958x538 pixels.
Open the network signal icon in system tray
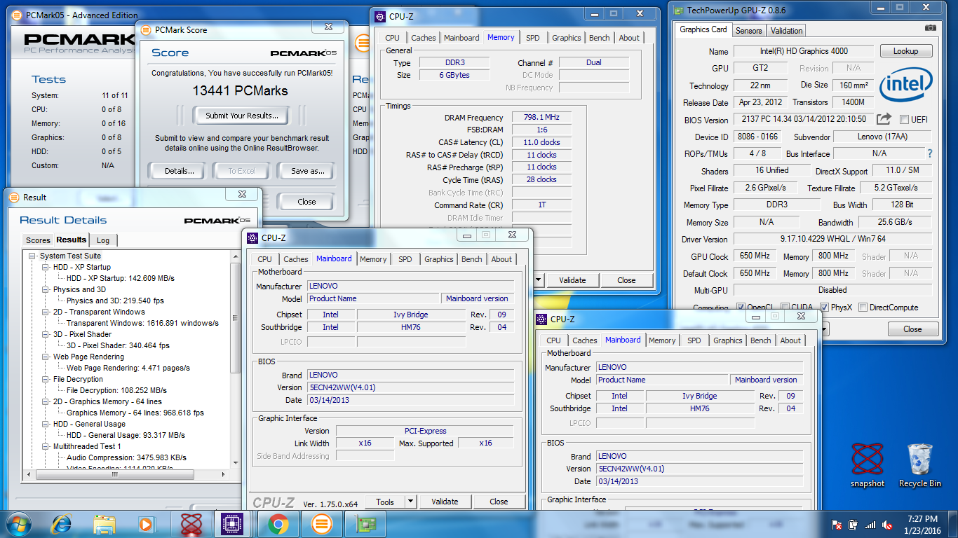870,524
